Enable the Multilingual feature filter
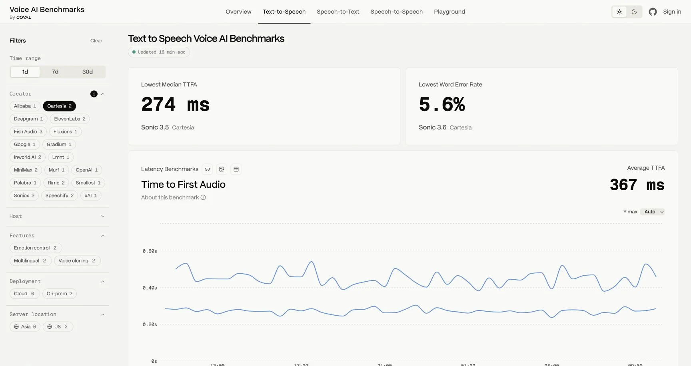This screenshot has height=366, width=691. [30, 261]
